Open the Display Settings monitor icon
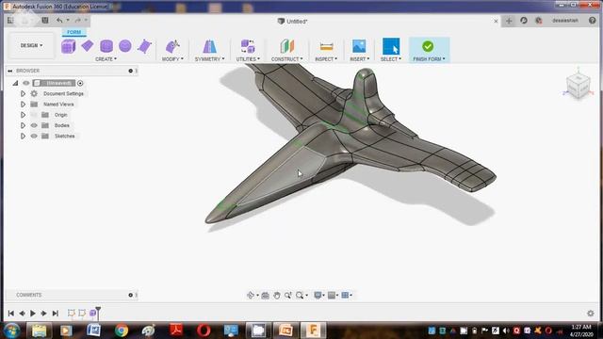The image size is (603, 339). coord(318,295)
